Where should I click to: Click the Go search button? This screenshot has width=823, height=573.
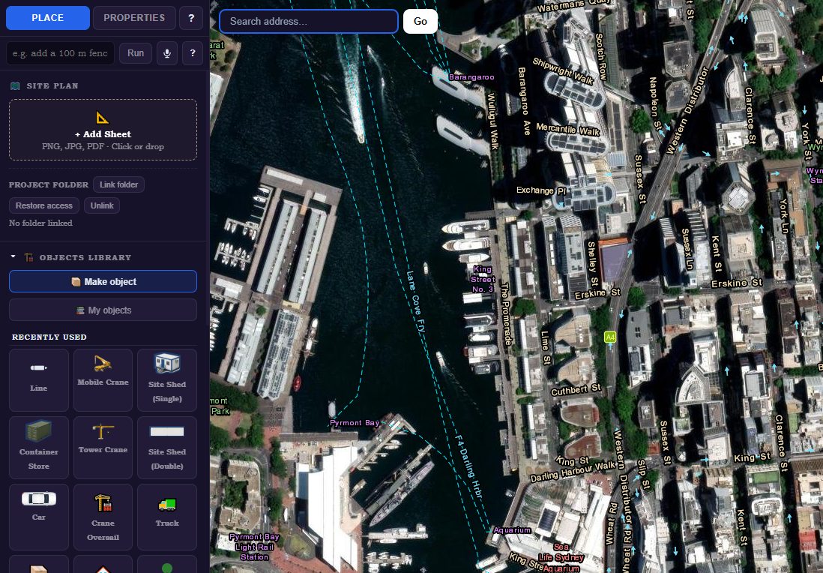pyautogui.click(x=420, y=22)
